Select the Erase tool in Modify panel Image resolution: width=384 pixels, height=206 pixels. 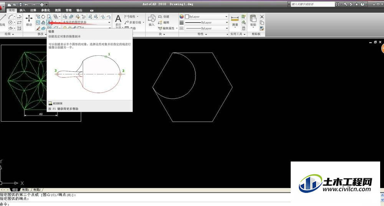[38, 28]
